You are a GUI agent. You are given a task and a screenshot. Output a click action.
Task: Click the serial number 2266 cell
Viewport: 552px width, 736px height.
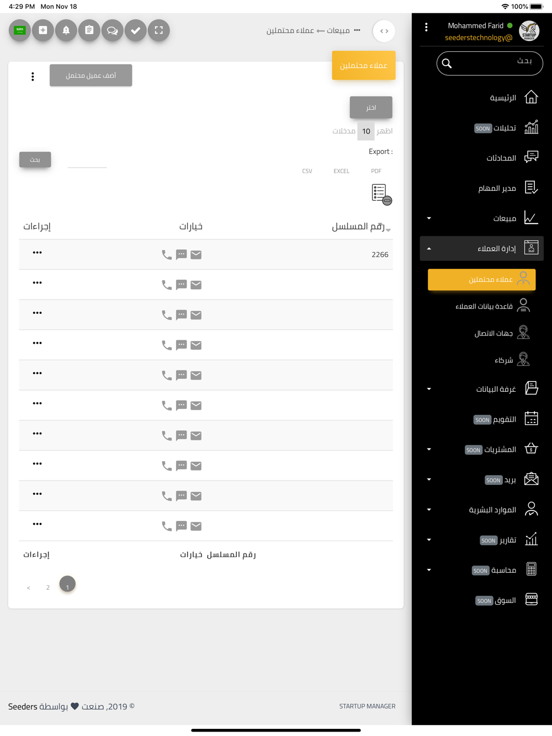coord(380,254)
